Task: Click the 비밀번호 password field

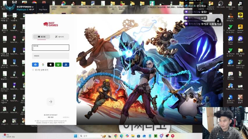Action: (x=51, y=56)
